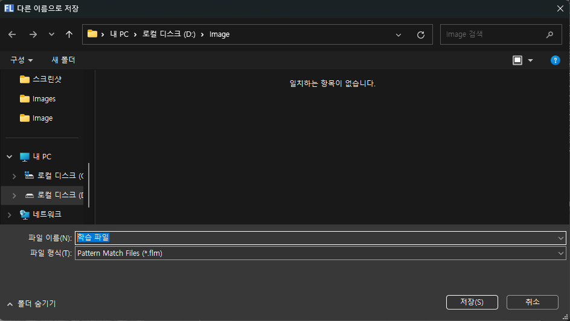The width and height of the screenshot is (570, 321).
Task: Select the 'Images' folder in the sidebar
Action: coord(38,99)
